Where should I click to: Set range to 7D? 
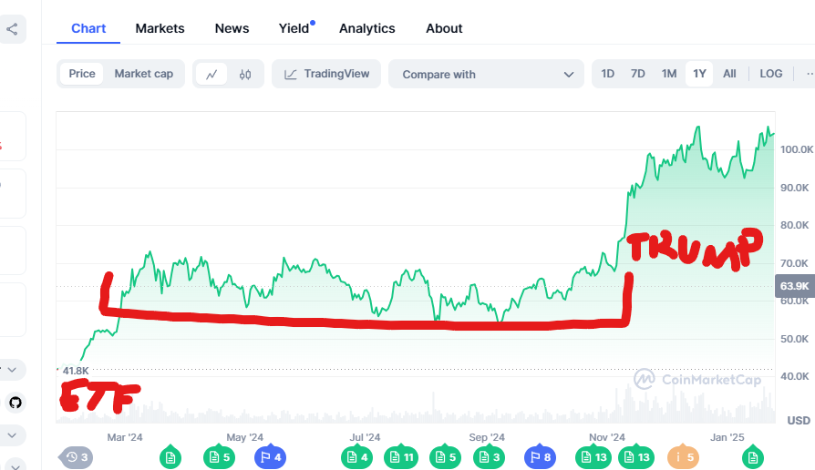tap(638, 74)
